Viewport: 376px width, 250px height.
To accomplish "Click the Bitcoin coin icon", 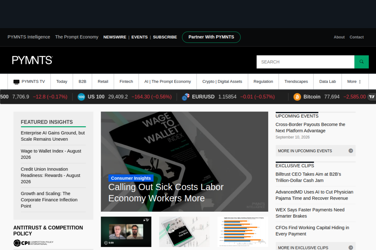I will pos(297,97).
